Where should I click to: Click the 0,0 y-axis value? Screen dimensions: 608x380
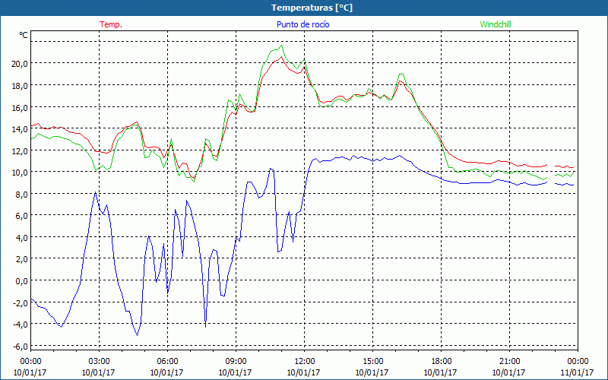21,281
